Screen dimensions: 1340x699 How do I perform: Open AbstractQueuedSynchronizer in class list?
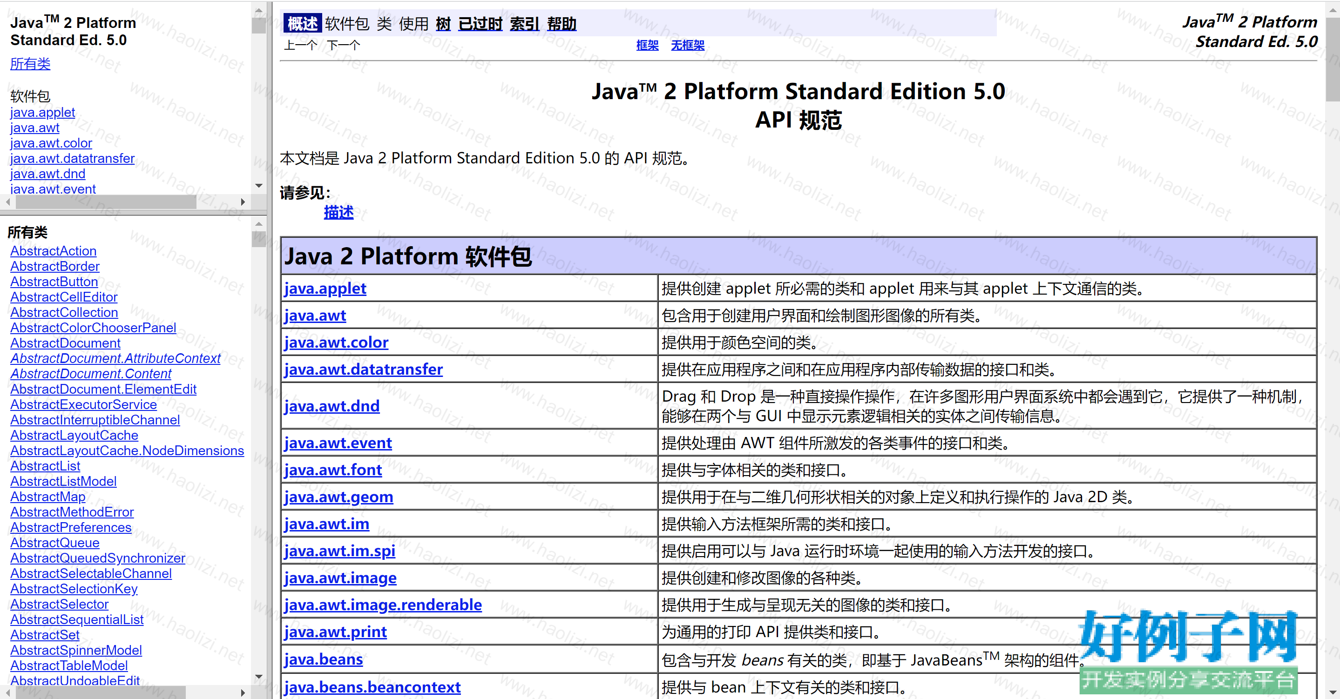coord(98,558)
